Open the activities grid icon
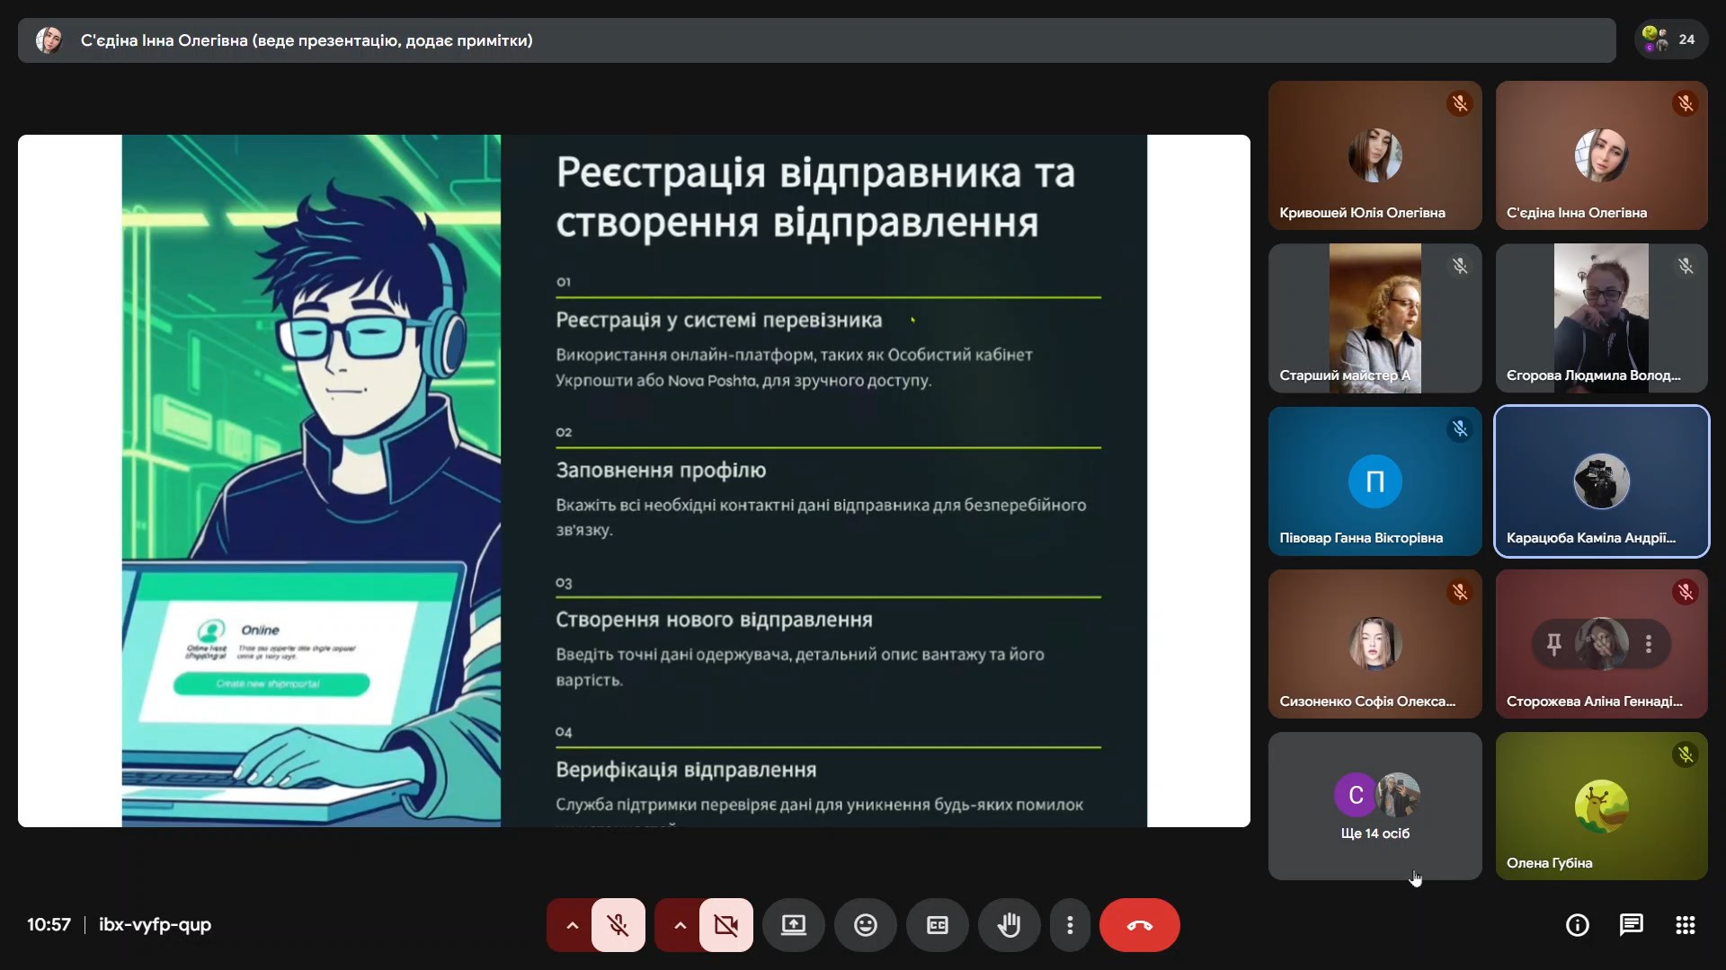Viewport: 1726px width, 970px height. pyautogui.click(x=1685, y=925)
